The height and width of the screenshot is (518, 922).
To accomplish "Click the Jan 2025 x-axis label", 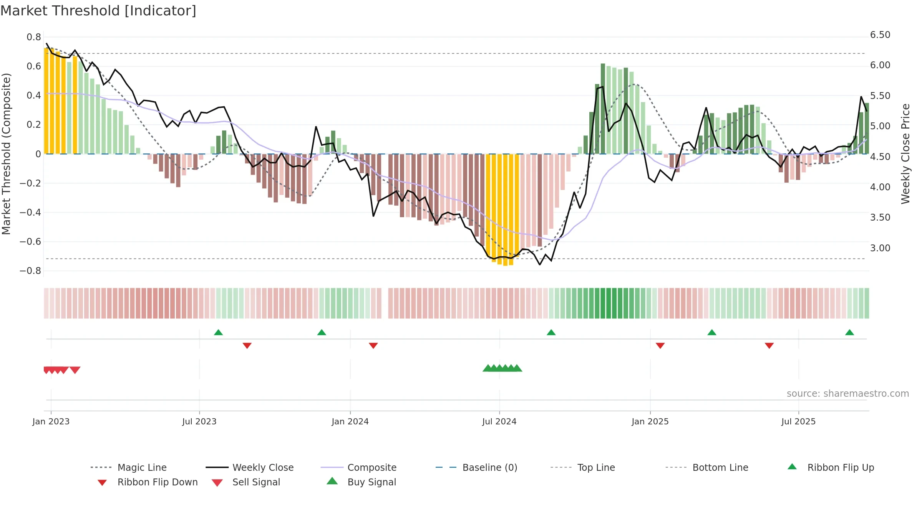I will pos(650,422).
